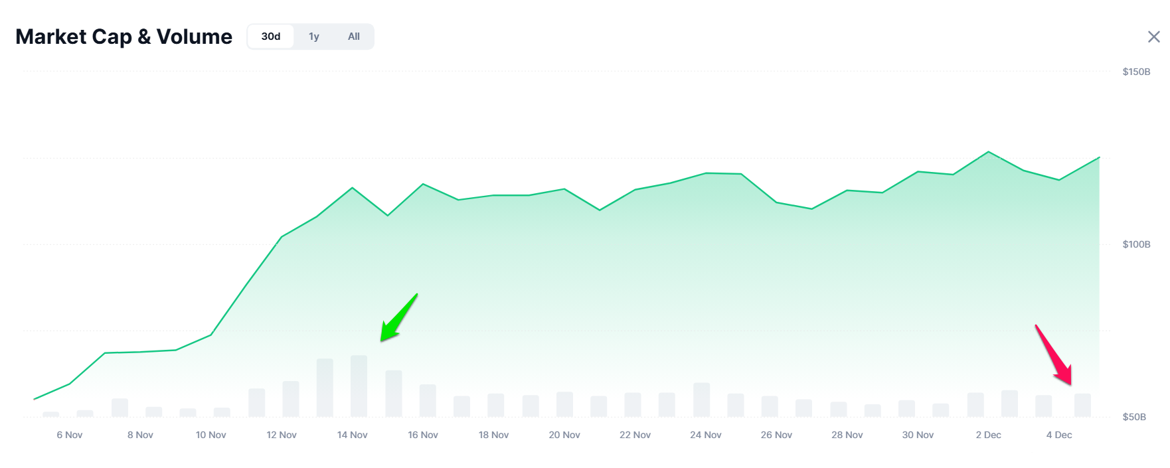Click the volume bar above 12 Nov
The height and width of the screenshot is (468, 1170).
click(291, 399)
